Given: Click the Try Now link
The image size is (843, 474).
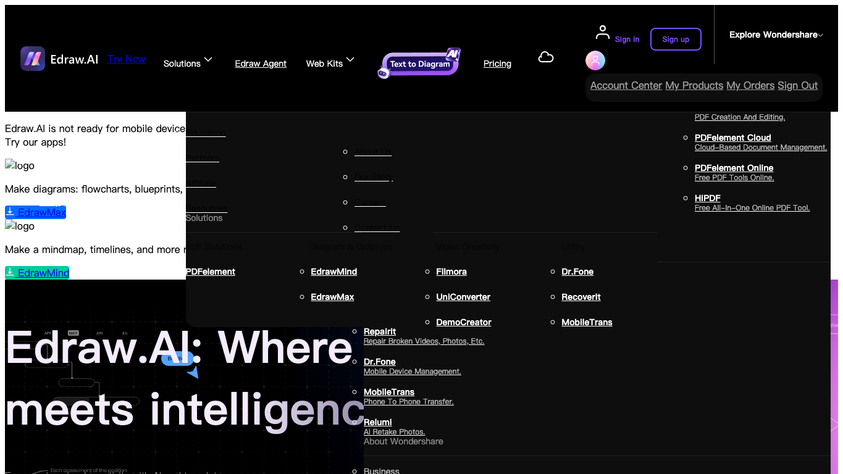Looking at the screenshot, I should tap(127, 59).
